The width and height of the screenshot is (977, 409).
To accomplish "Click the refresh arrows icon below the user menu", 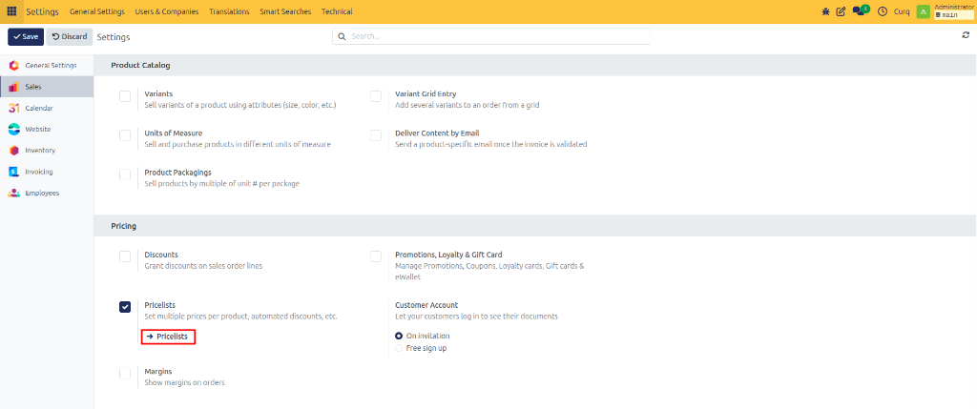I will [966, 35].
